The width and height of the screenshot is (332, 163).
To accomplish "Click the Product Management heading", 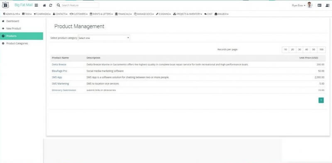I will tap(79, 27).
